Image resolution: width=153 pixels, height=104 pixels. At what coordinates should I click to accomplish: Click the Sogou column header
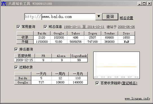pos(92,33)
